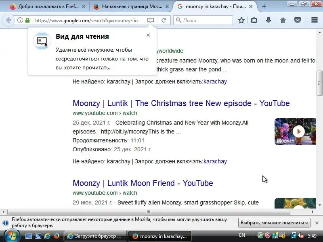The image size is (323, 242).
Task: Bookmark this page with the star
Action: 241,20
